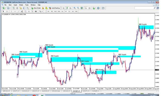Select the Text tool
The image size is (161, 96).
point(29,11)
